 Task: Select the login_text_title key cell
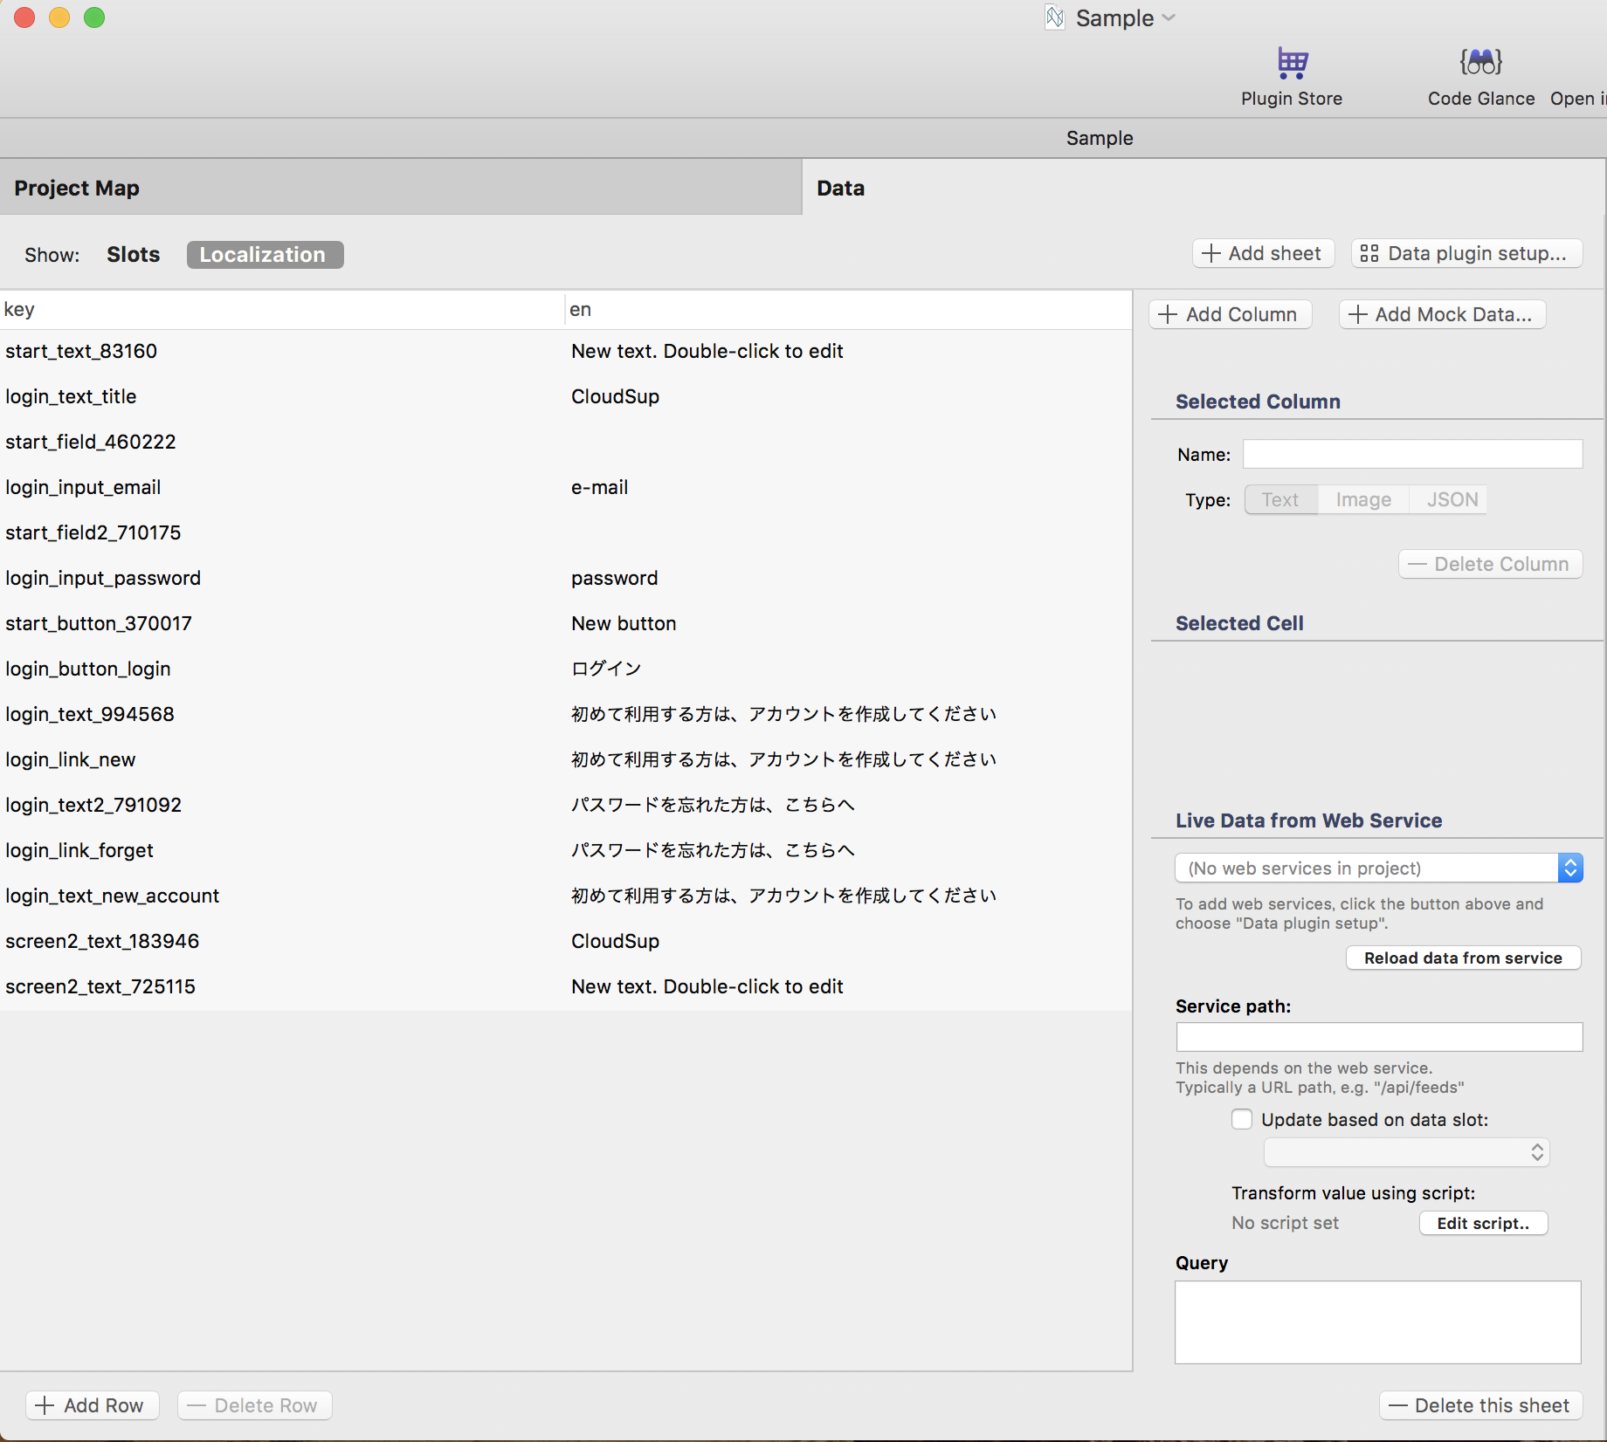(x=71, y=396)
